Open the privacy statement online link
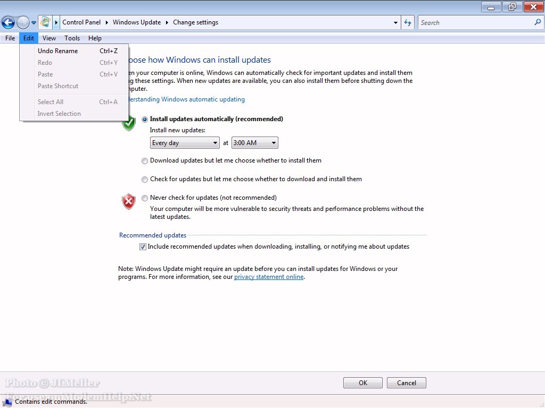 (269, 277)
